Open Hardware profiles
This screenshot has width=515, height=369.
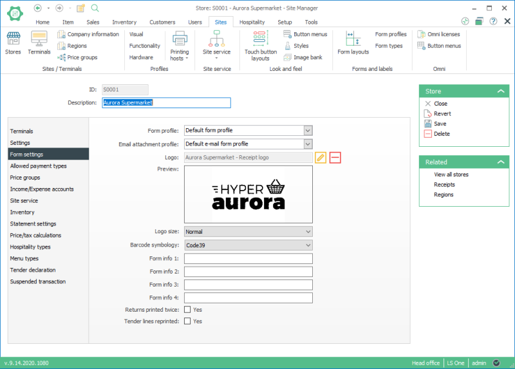coord(141,57)
